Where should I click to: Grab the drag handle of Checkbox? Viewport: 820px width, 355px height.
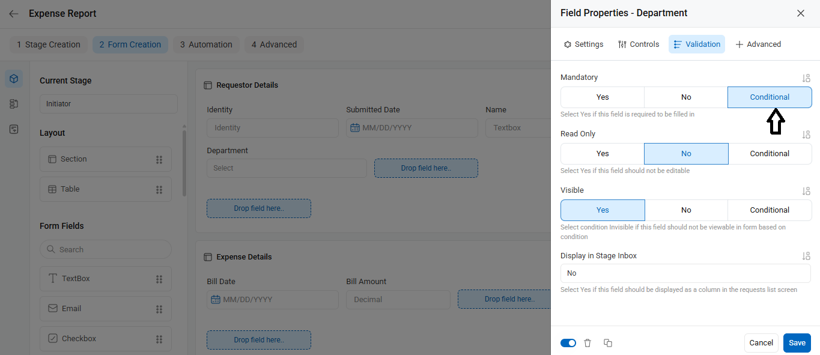click(x=159, y=339)
